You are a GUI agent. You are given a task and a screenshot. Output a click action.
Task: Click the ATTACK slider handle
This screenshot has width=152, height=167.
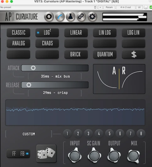pos(33,68)
